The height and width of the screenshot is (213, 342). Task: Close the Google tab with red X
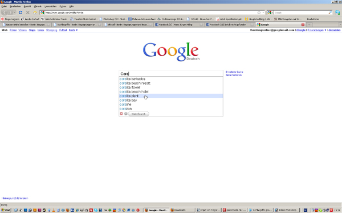[303, 24]
